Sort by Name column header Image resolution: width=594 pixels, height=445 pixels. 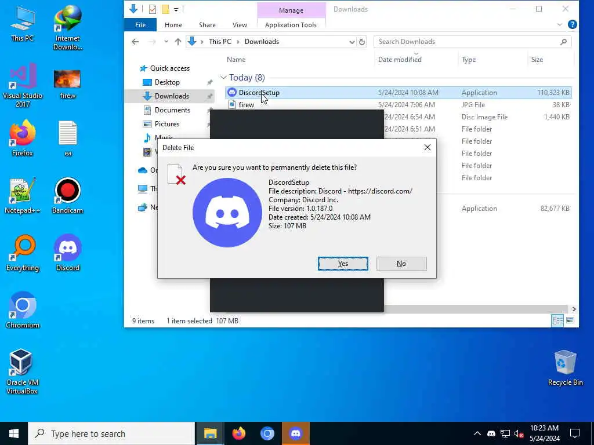click(236, 60)
